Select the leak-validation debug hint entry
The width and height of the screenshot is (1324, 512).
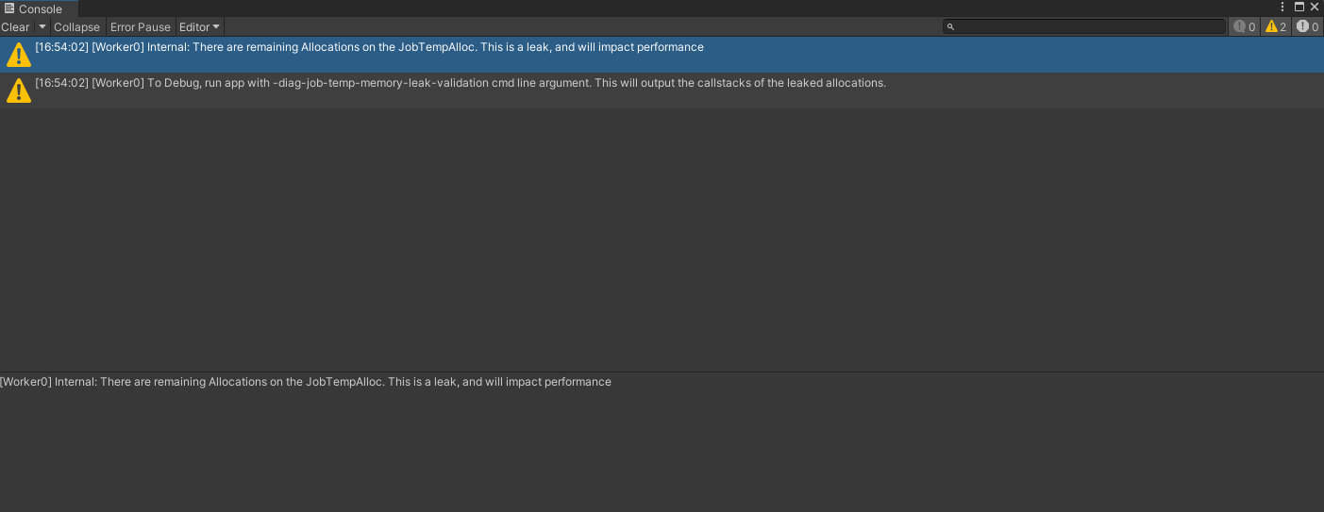point(662,91)
